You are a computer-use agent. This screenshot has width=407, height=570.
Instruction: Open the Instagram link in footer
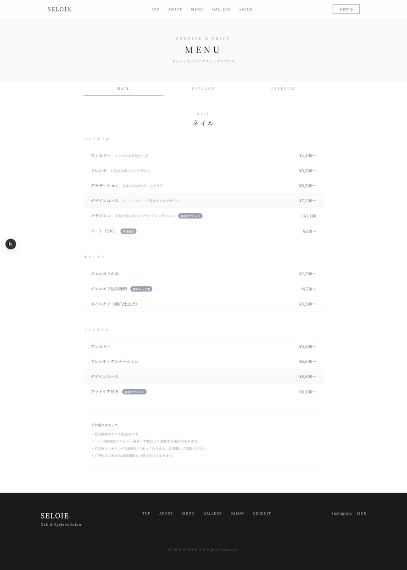tap(342, 513)
